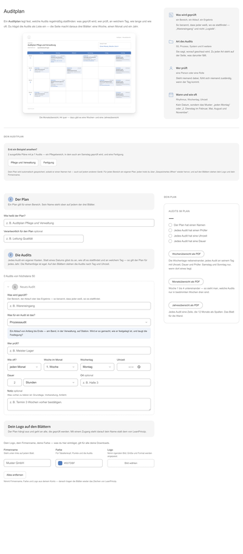
Task: Click the clock icon in the Uhrzeit field
Action: pos(139,367)
